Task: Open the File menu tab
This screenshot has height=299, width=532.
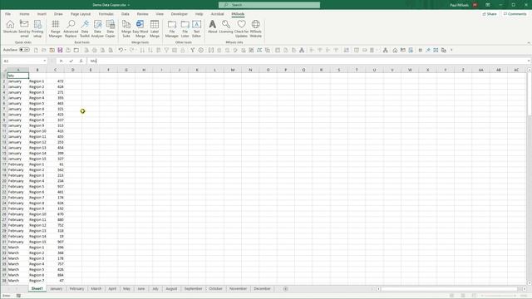Action: tap(7, 14)
